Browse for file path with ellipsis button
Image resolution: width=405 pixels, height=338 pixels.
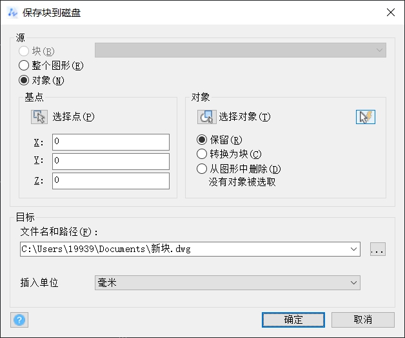377,249
